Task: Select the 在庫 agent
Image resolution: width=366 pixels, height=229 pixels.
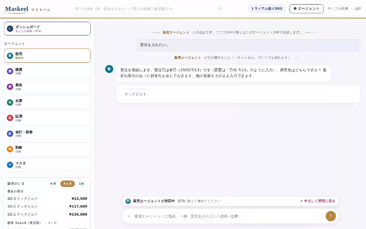Action: 47,102
